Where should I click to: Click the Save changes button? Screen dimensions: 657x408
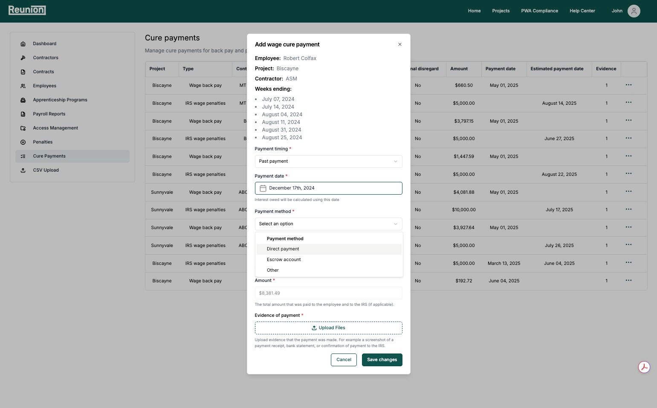(382, 359)
